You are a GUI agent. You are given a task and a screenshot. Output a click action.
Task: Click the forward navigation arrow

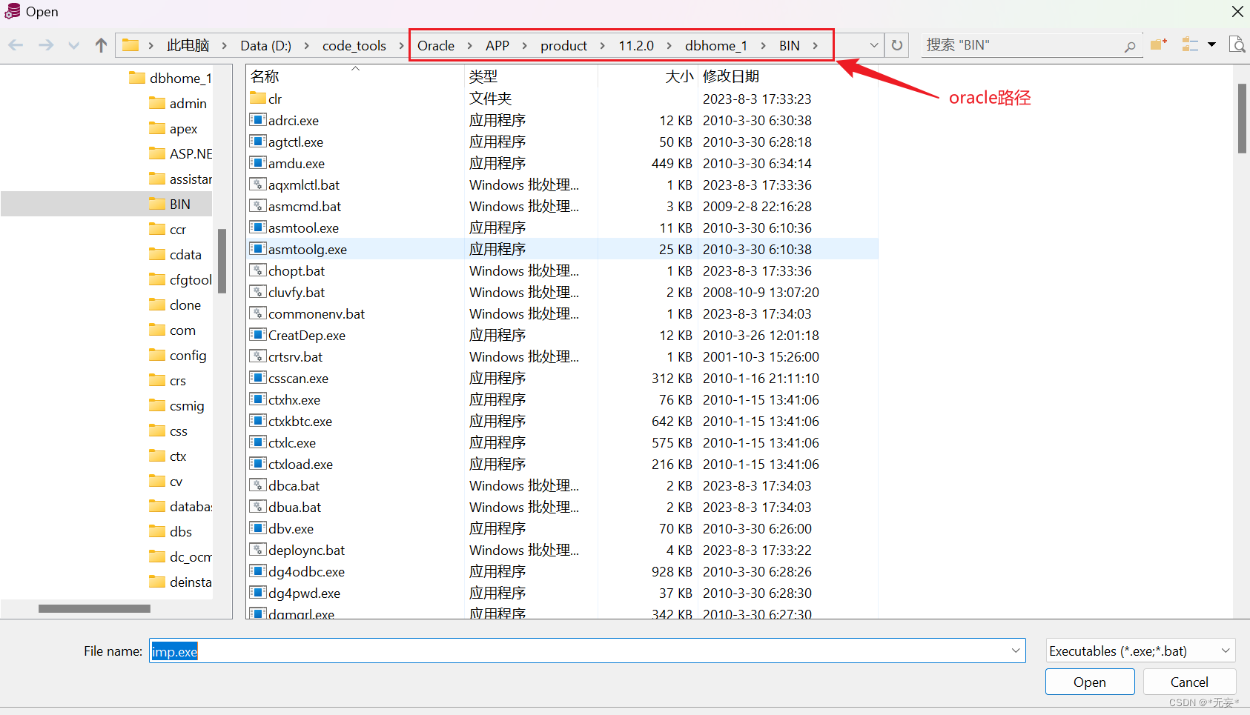pyautogui.click(x=45, y=44)
